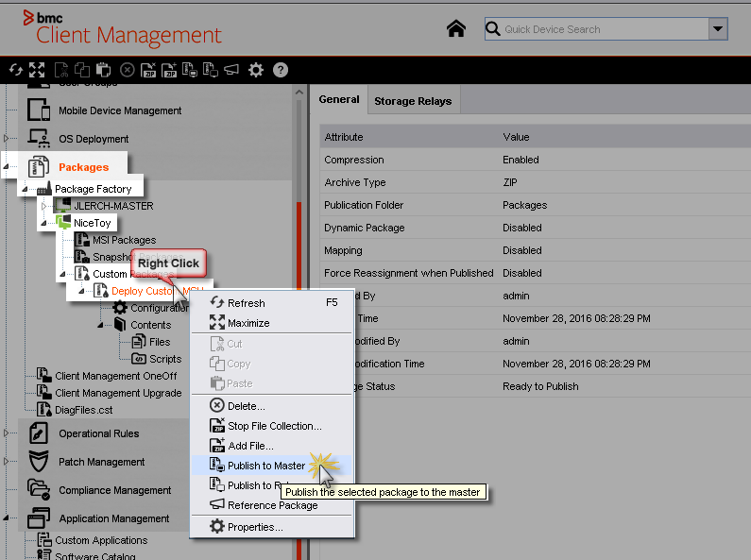Choose Maximize from the context menu

[272, 323]
